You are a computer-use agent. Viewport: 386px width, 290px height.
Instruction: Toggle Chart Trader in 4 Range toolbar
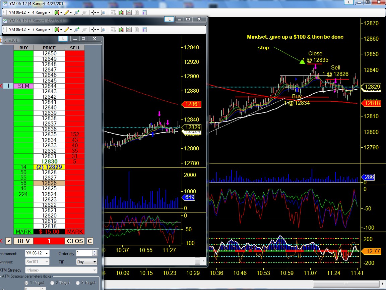tap(121, 12)
